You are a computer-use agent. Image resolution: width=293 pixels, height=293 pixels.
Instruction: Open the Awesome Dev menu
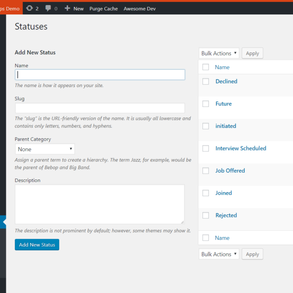[139, 9]
